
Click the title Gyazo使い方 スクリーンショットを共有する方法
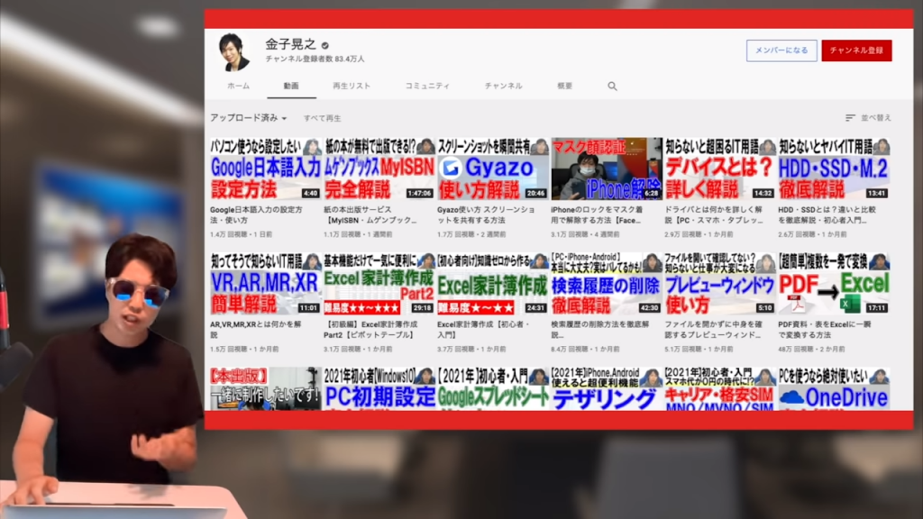[486, 214]
